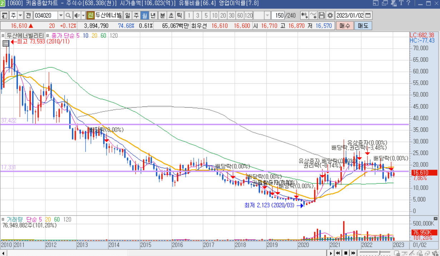This screenshot has width=440, height=256.
Task: Open the empty interval combo box
Action: point(263,15)
